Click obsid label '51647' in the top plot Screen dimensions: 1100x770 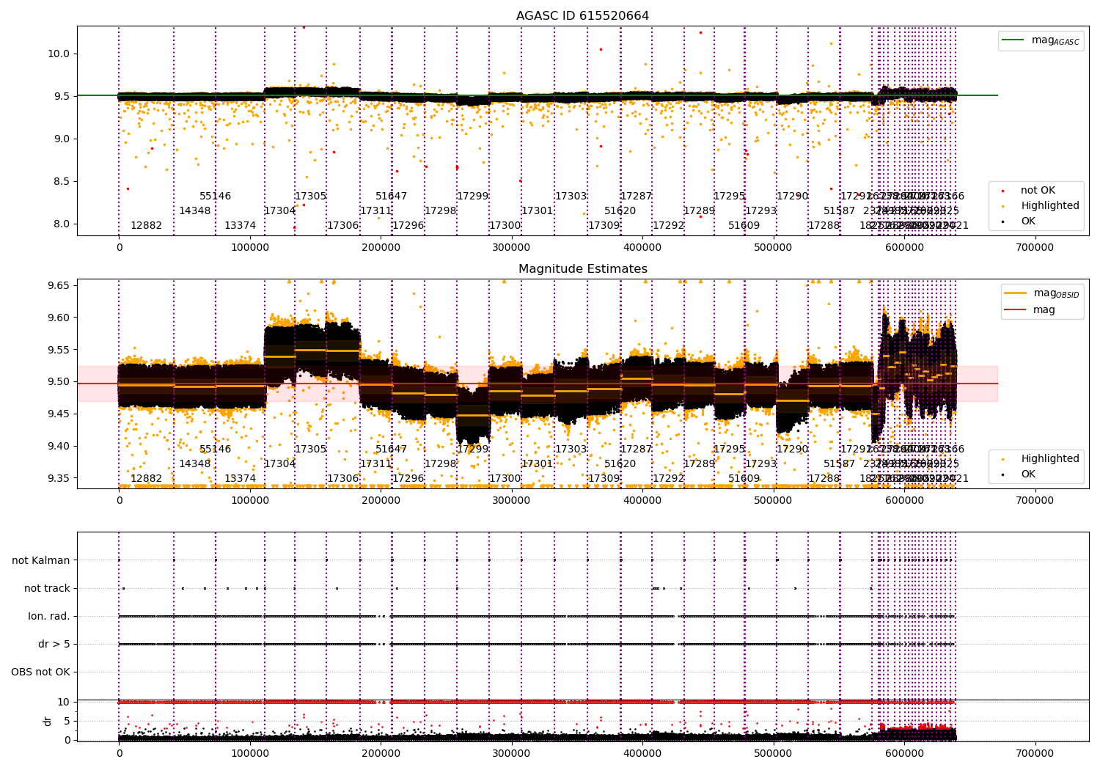coord(392,197)
